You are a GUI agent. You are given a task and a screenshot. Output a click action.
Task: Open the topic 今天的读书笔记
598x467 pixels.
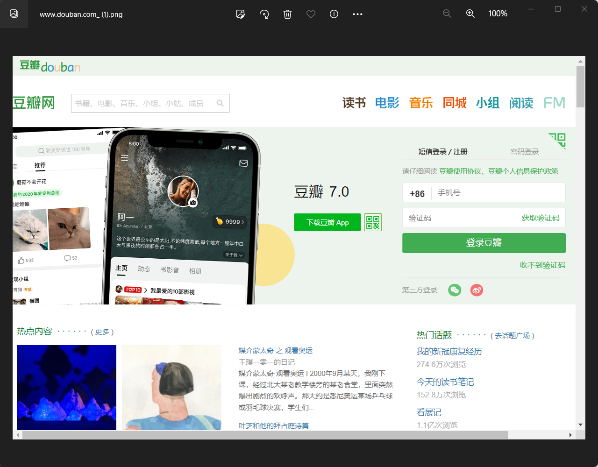pos(445,382)
